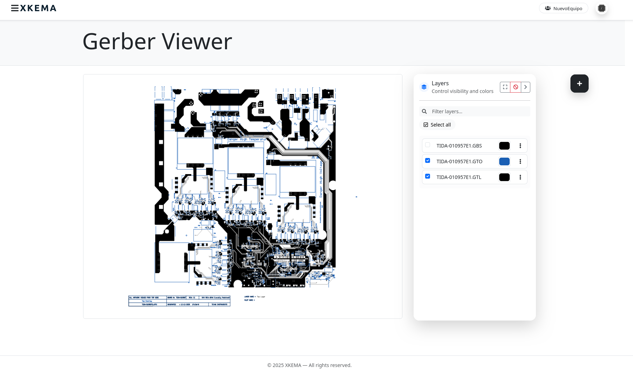Open the hamburger navigation menu
633x374 pixels.
15,8
